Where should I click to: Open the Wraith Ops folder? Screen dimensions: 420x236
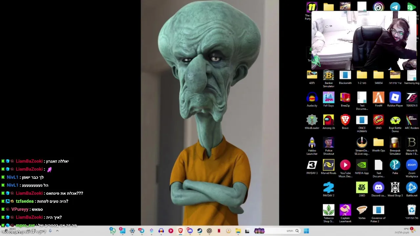point(378,145)
